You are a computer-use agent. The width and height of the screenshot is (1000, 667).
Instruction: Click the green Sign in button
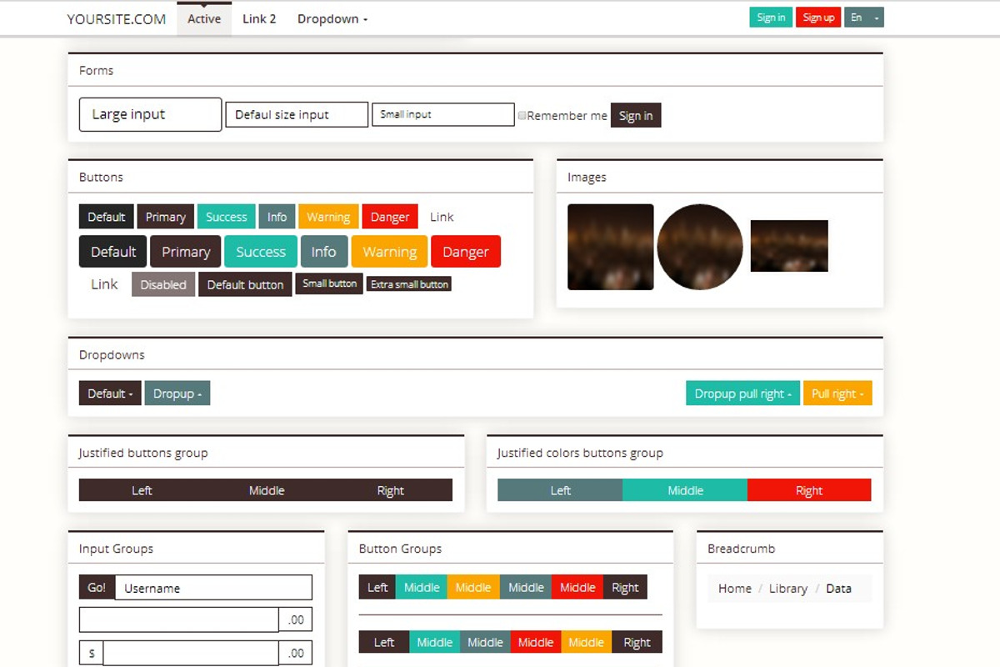770,16
